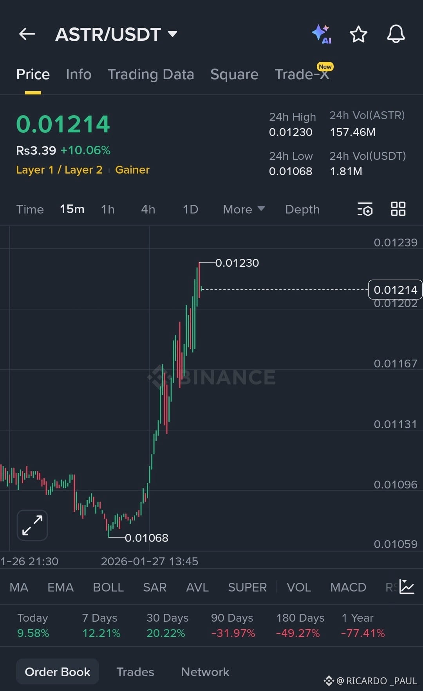
Task: Open chart display settings icon
Action: tap(364, 210)
